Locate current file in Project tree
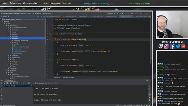 point(35,16)
